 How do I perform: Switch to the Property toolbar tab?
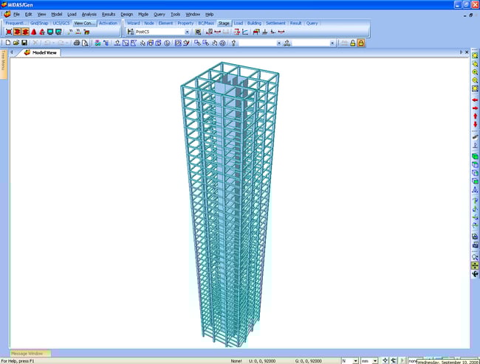pyautogui.click(x=185, y=23)
